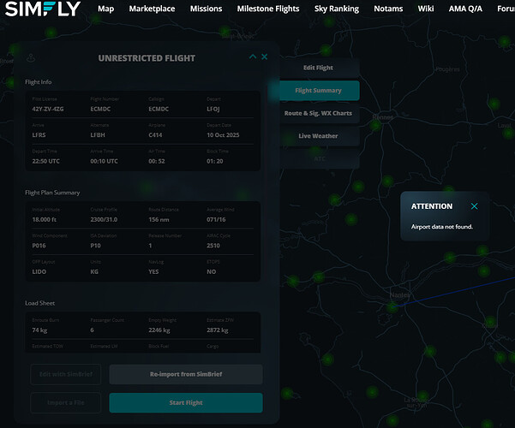View Notams from top menu
Screen dimensions: 515x428
coord(388,9)
